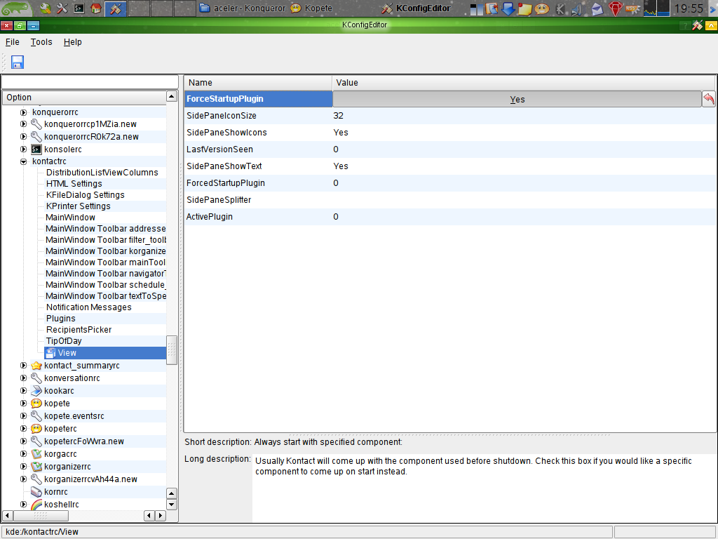The height and width of the screenshot is (539, 718).
Task: Expand the konversationrc node
Action: click(x=23, y=378)
